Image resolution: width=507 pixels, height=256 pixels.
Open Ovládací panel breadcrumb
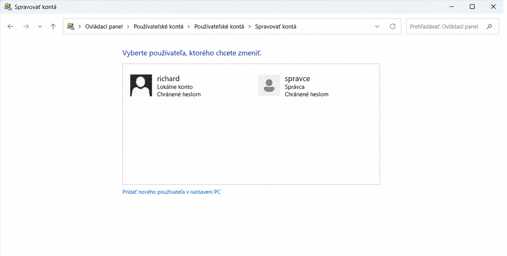point(104,26)
